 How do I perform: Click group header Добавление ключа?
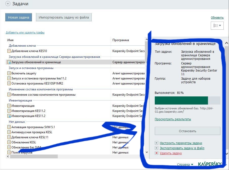(22, 46)
